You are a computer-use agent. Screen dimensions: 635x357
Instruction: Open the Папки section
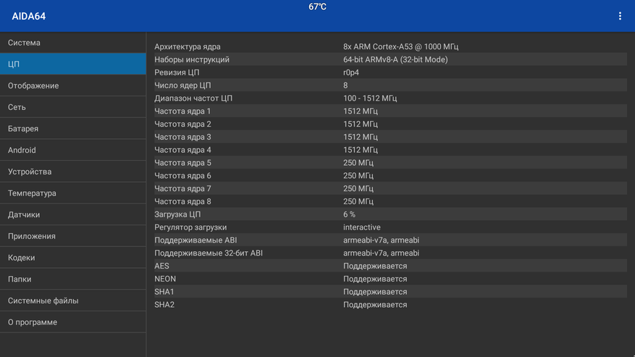point(73,279)
